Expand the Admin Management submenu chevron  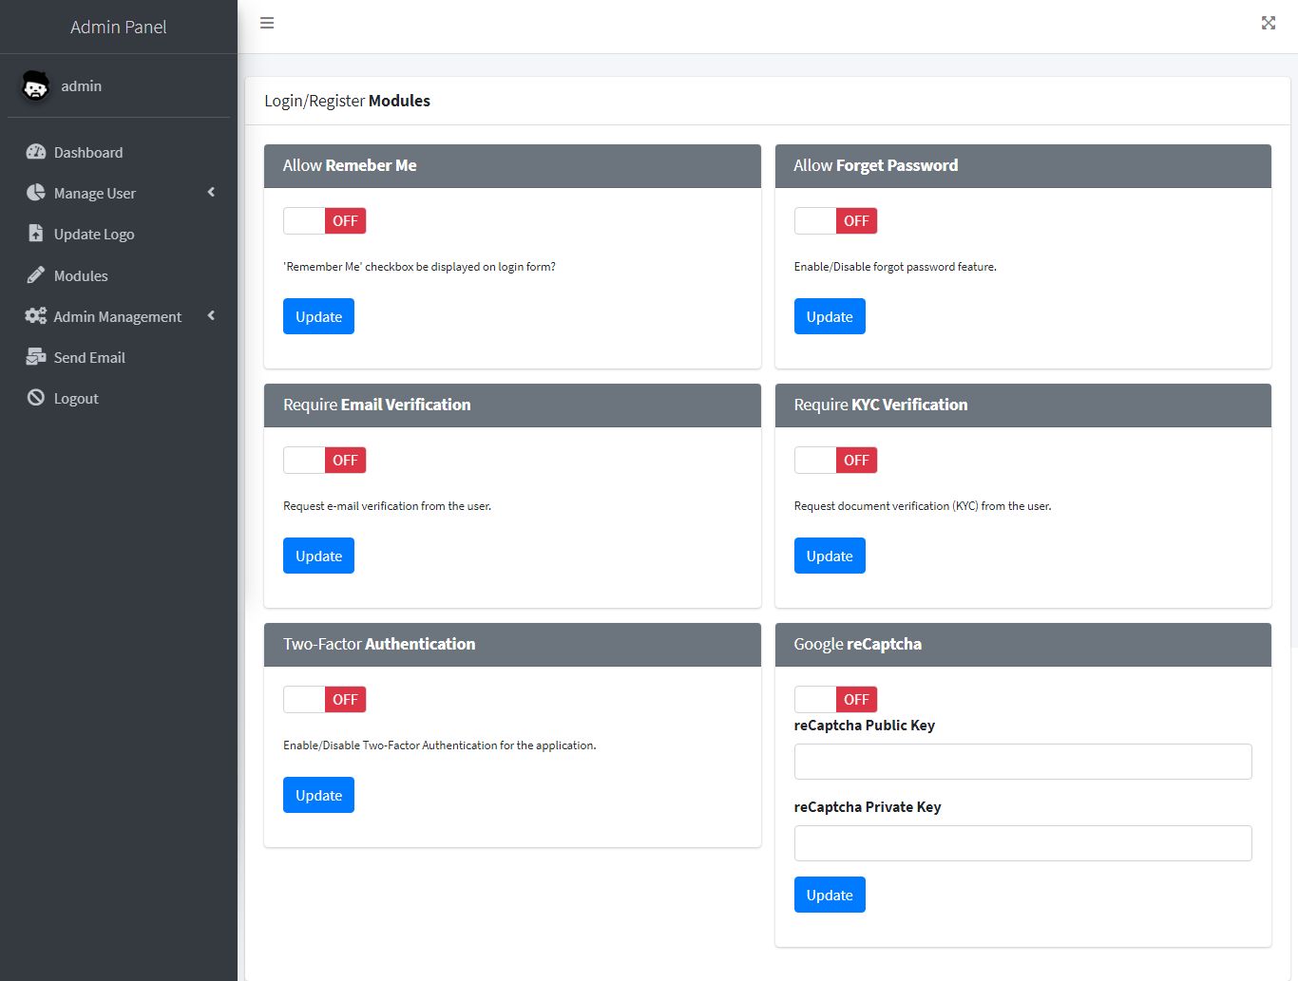pos(211,316)
